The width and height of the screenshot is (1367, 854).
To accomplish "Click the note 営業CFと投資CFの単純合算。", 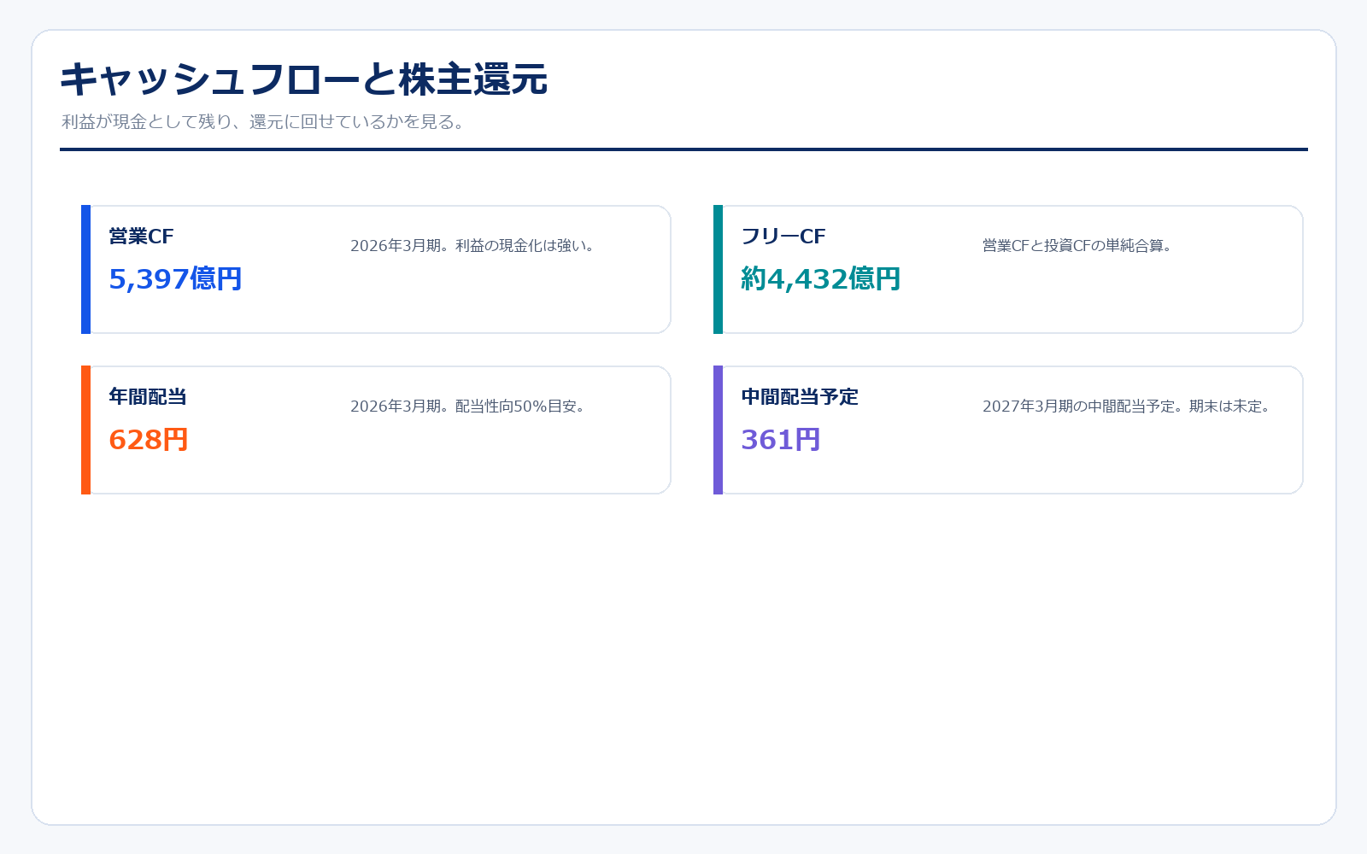I will coord(1078,246).
